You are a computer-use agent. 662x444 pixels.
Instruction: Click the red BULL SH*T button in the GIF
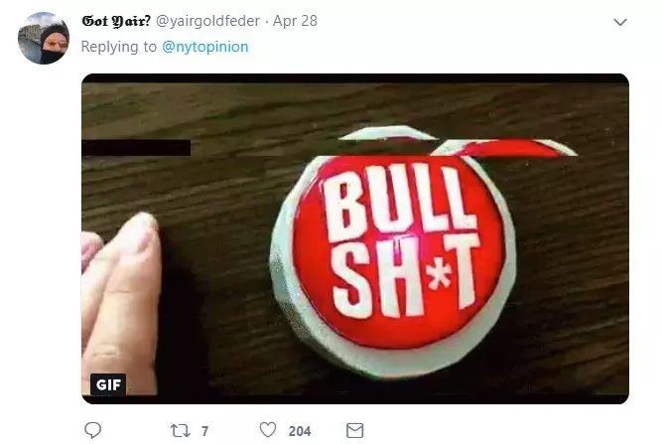[x=398, y=251]
